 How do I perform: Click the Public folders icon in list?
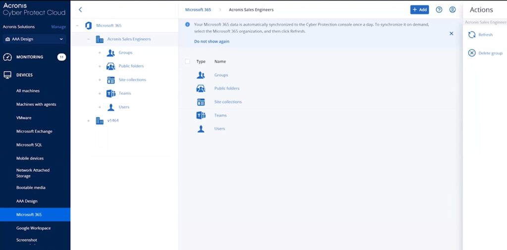(x=201, y=89)
